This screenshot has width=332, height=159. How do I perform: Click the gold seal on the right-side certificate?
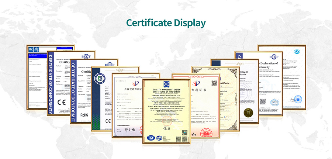tap(248, 113)
